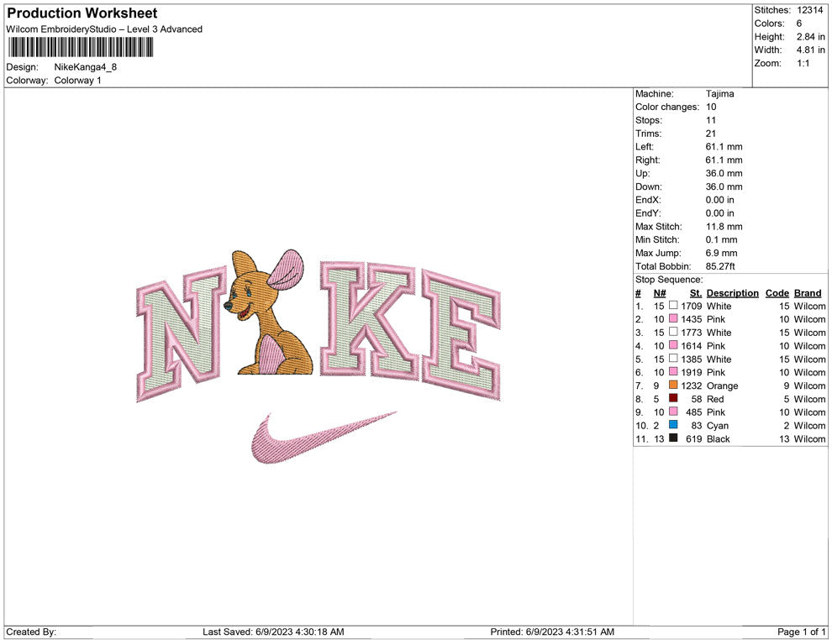Click the Height value 2.84 in
Viewport: 832px width, 640px height.
click(x=811, y=37)
